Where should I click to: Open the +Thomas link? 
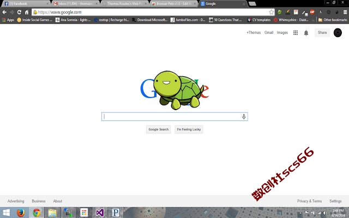click(254, 33)
